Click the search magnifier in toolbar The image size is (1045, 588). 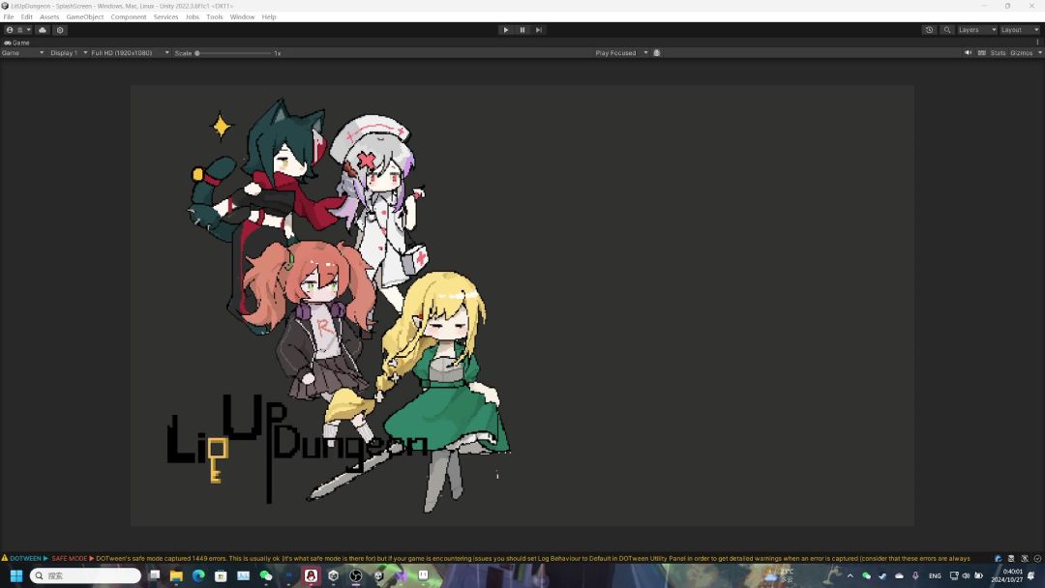point(947,30)
